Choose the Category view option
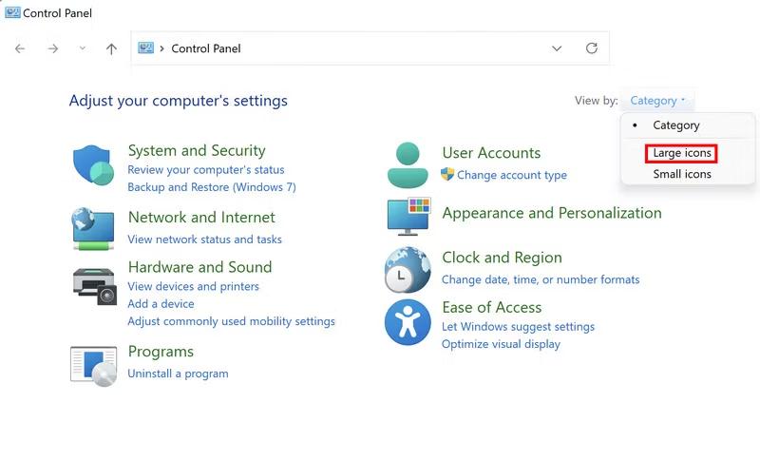760x460 pixels. 675,125
